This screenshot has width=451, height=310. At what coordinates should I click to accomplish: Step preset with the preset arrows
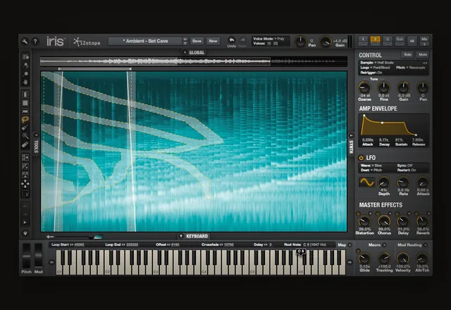[x=185, y=41]
